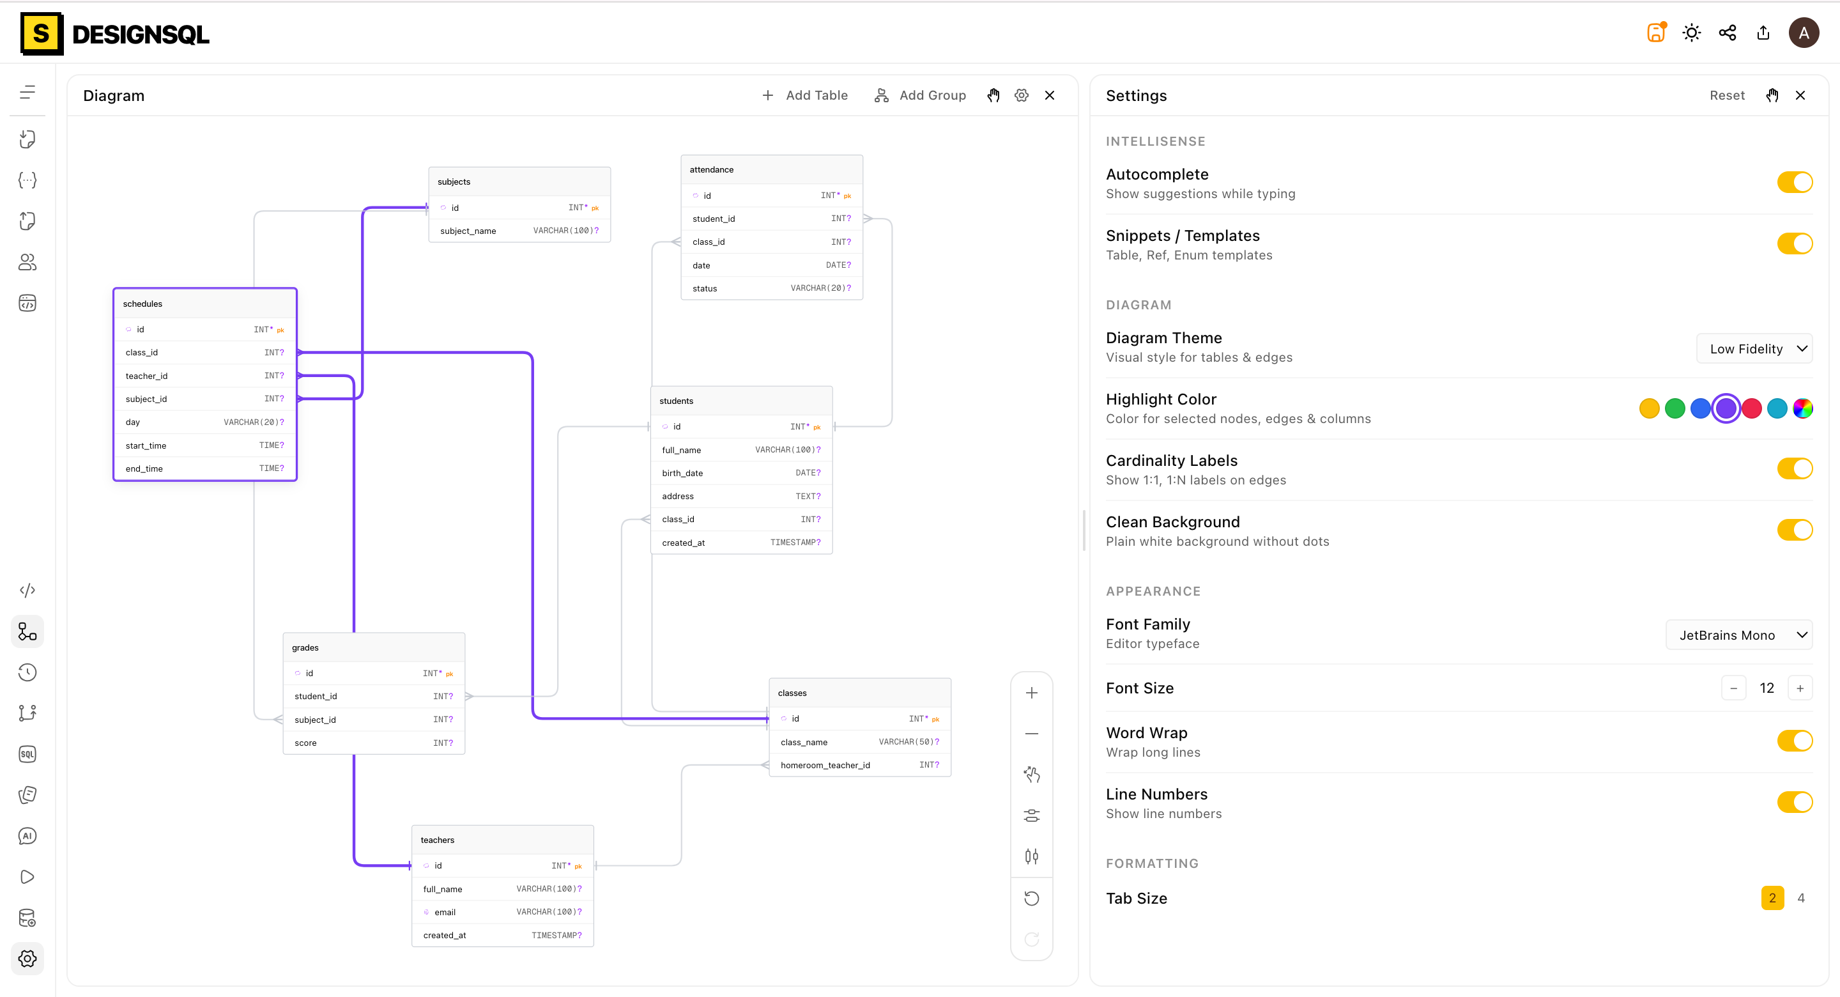The image size is (1840, 997).
Task: Select the classes table header
Action: point(860,693)
